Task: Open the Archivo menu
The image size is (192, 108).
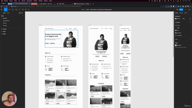Action: (x=11, y=1)
